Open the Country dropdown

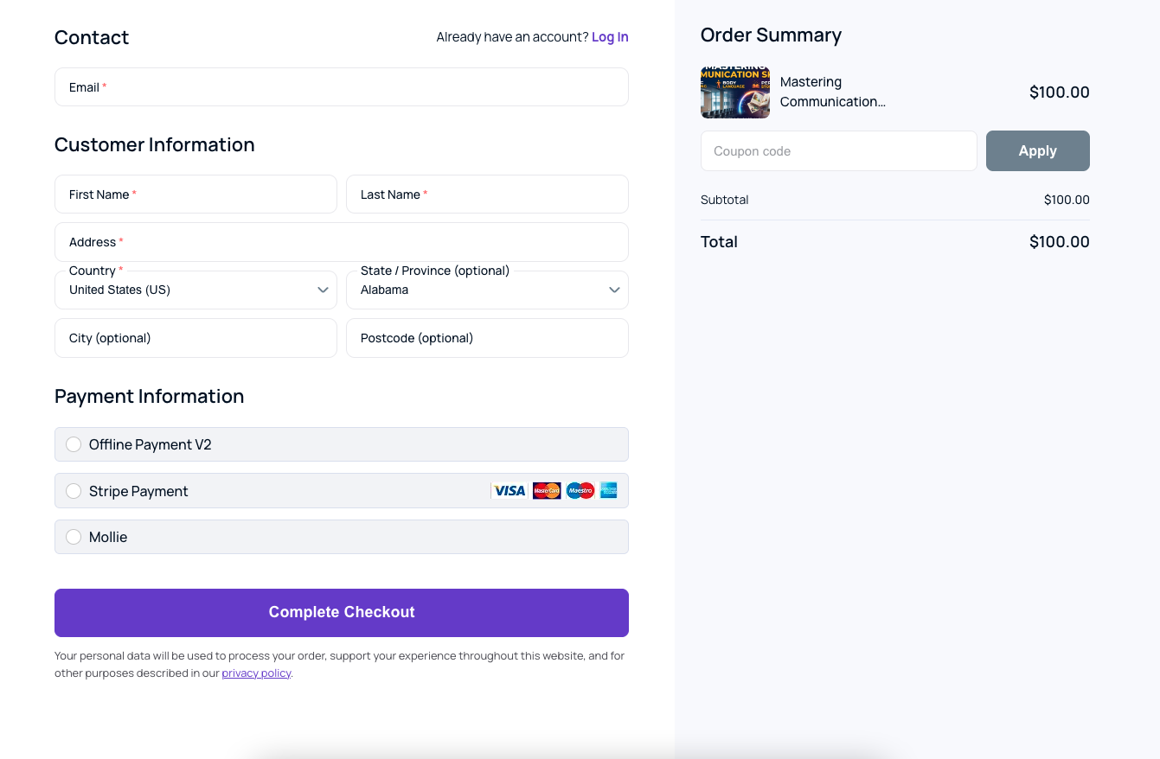(195, 290)
